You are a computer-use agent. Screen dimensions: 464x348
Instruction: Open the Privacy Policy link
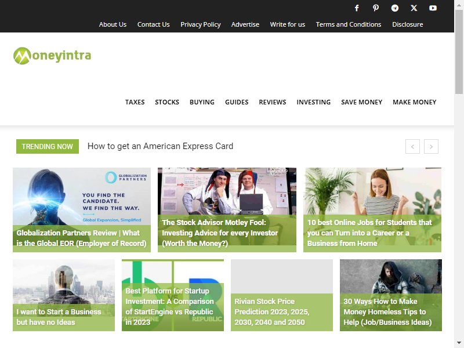click(x=200, y=24)
